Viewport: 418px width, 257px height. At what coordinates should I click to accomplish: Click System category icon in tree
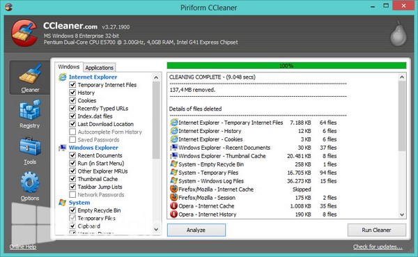coord(63,203)
